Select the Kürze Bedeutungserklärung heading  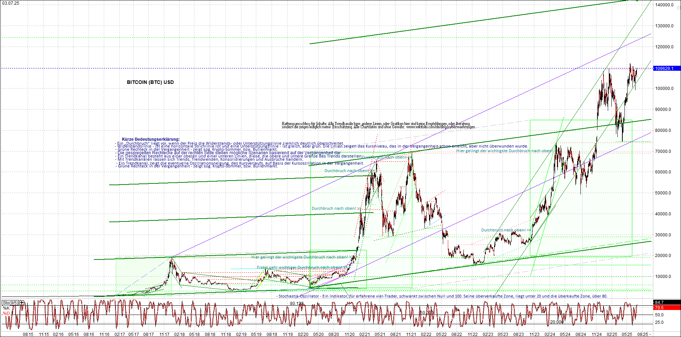151,139
